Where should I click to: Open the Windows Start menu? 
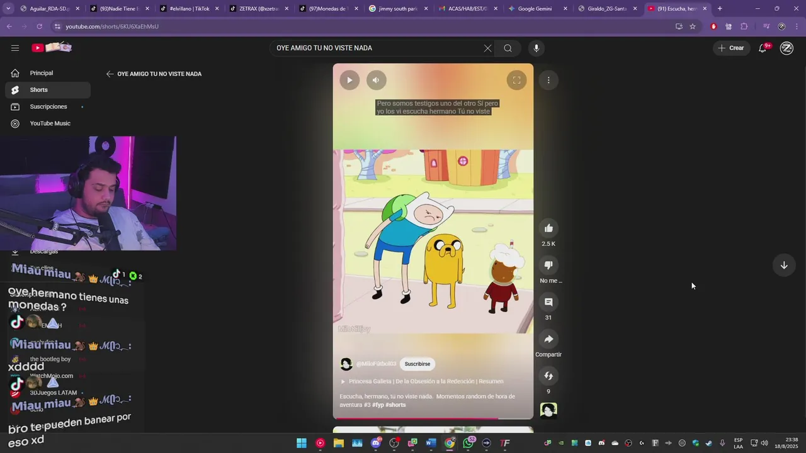(302, 444)
